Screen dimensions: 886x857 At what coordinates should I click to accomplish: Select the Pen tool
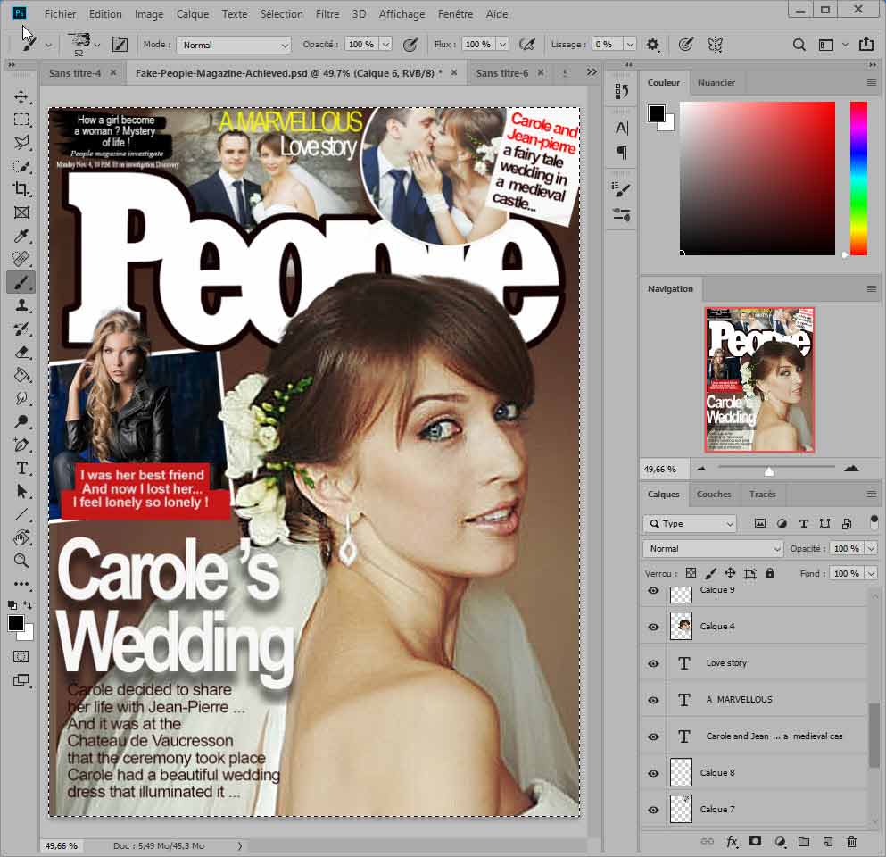(x=21, y=445)
